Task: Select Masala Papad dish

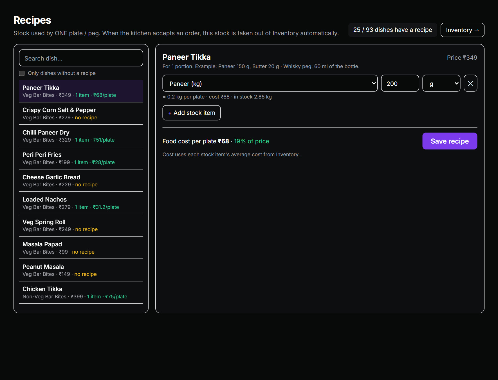Action: click(81, 248)
